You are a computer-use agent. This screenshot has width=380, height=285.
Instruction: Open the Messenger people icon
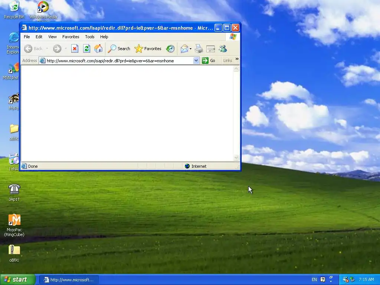[x=223, y=49]
